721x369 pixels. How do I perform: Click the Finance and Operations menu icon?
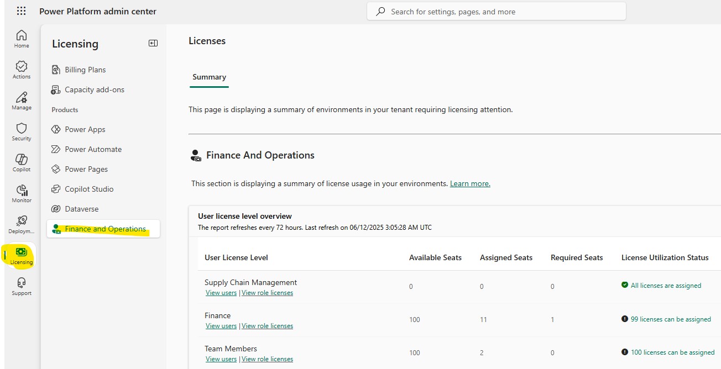pyautogui.click(x=56, y=229)
